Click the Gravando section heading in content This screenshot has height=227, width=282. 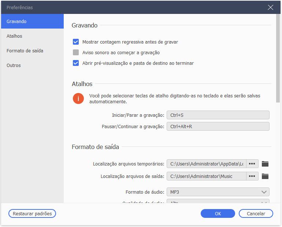click(x=85, y=25)
